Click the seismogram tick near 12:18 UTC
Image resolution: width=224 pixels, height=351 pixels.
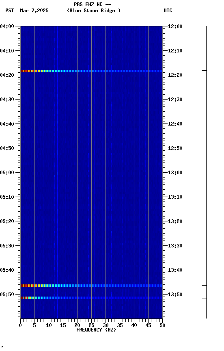205,71
